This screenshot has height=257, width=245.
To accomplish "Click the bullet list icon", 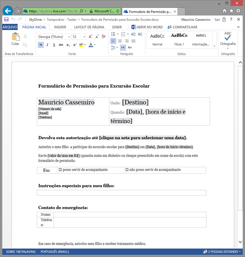I will [113, 34].
